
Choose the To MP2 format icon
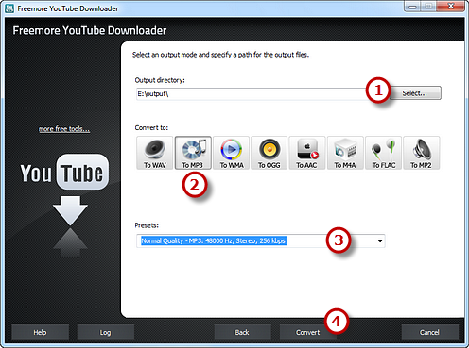(x=422, y=153)
